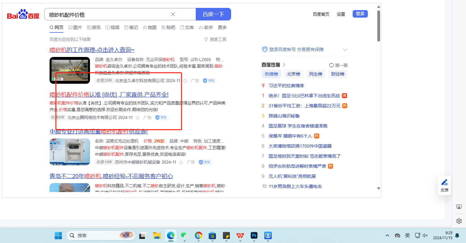This screenshot has height=243, width=466.
Task: Click the page's vertical scrollbar thumb
Action: point(379,25)
